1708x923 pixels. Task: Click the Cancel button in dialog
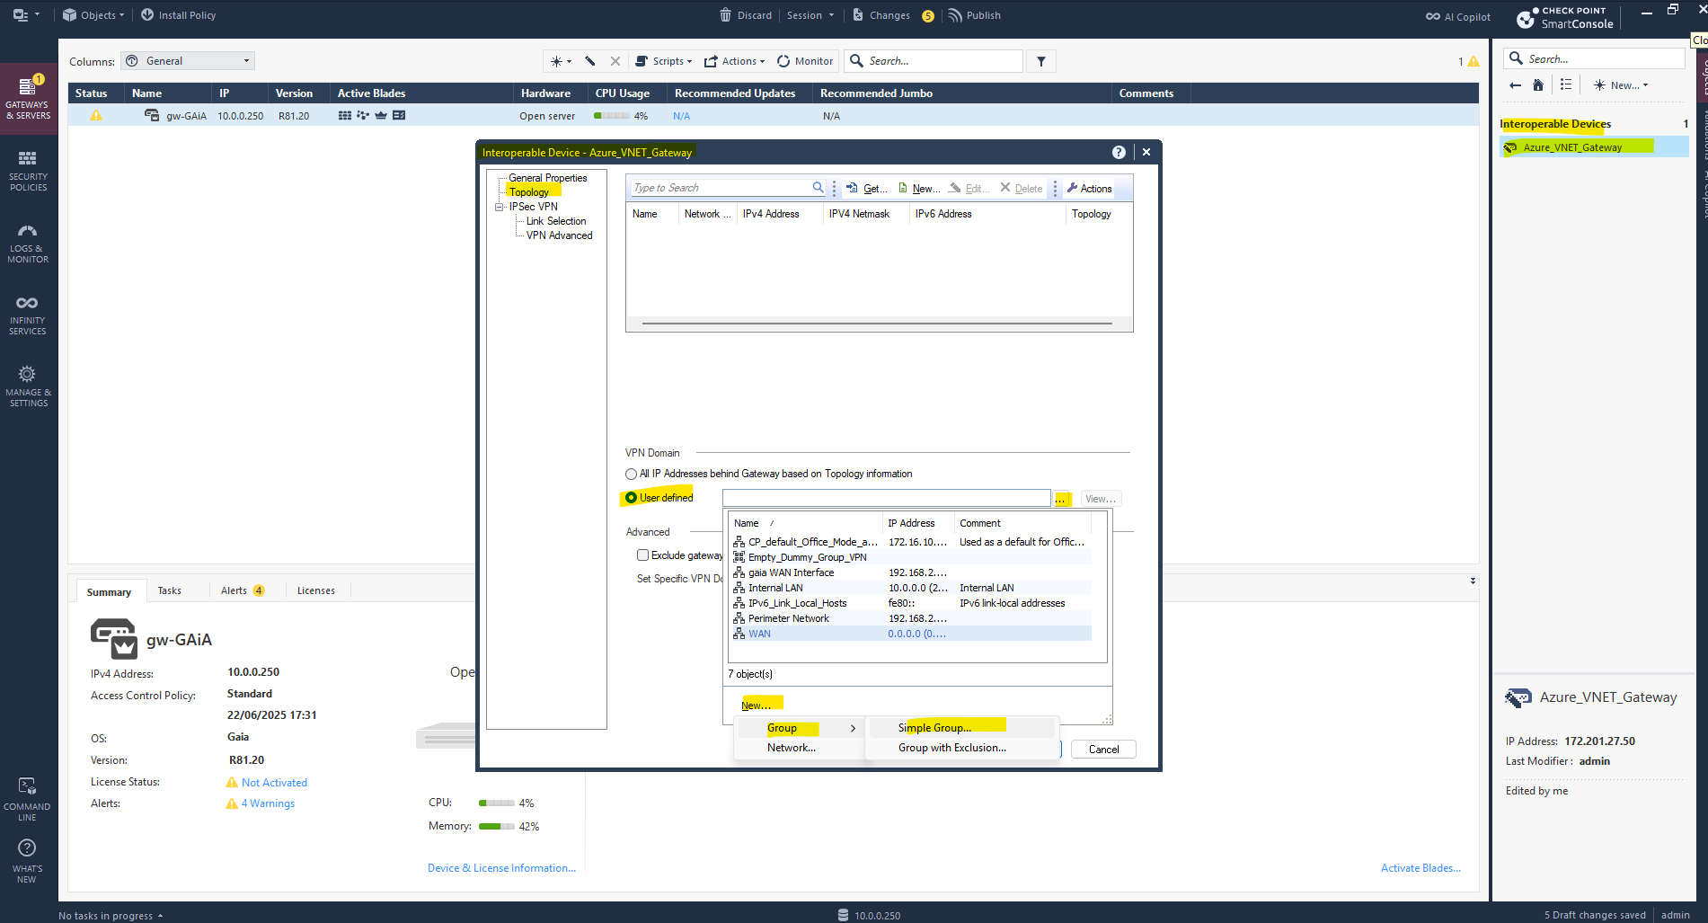(1103, 750)
